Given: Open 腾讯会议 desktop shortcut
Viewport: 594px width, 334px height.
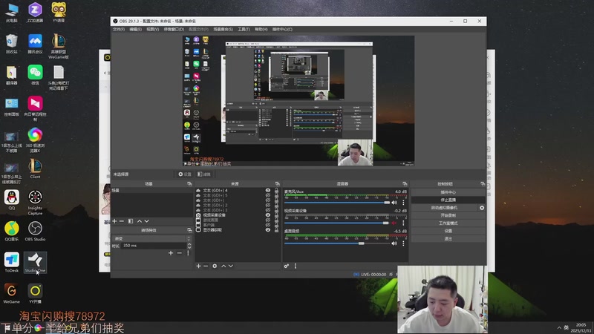Looking at the screenshot, I should click(x=35, y=44).
